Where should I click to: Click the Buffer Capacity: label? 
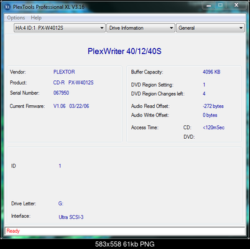coord(147,72)
